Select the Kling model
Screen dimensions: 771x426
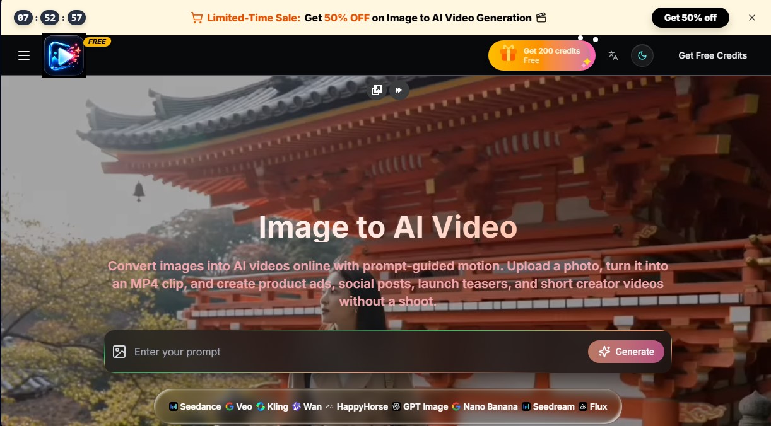pyautogui.click(x=272, y=406)
